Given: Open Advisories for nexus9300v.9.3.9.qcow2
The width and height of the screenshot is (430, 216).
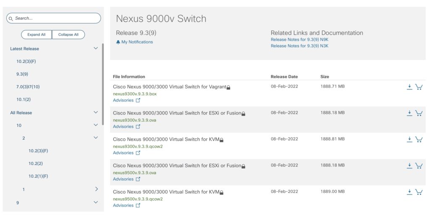Looking at the screenshot, I should pyautogui.click(x=123, y=153).
